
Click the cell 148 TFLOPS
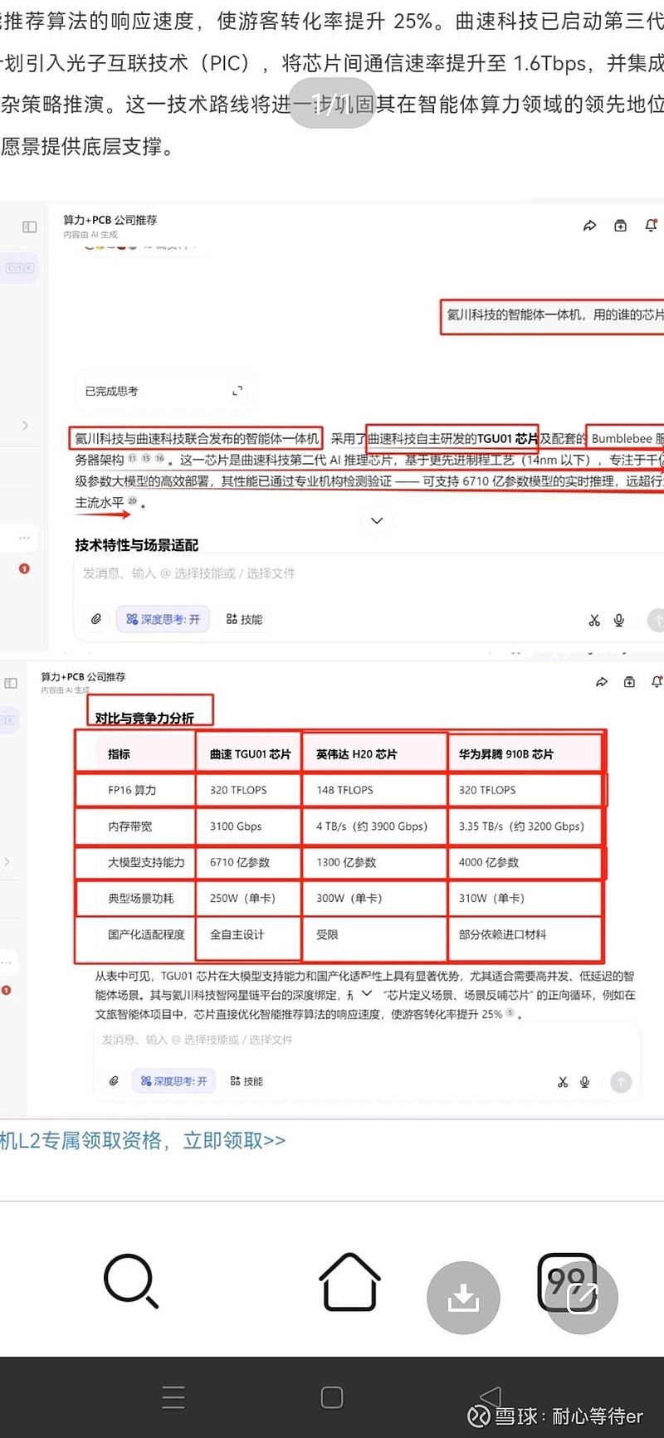tap(344, 790)
